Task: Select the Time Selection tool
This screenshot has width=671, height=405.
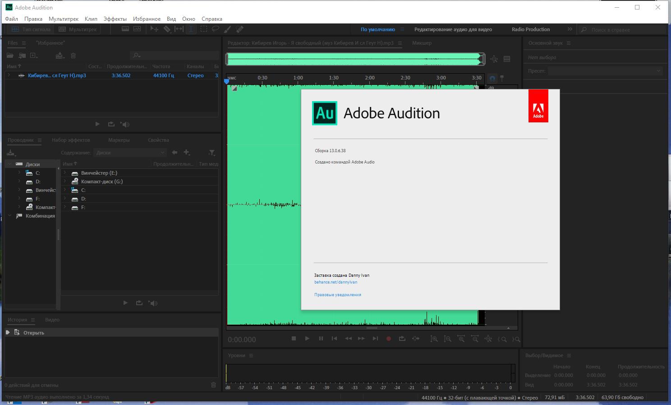Action: (x=191, y=29)
